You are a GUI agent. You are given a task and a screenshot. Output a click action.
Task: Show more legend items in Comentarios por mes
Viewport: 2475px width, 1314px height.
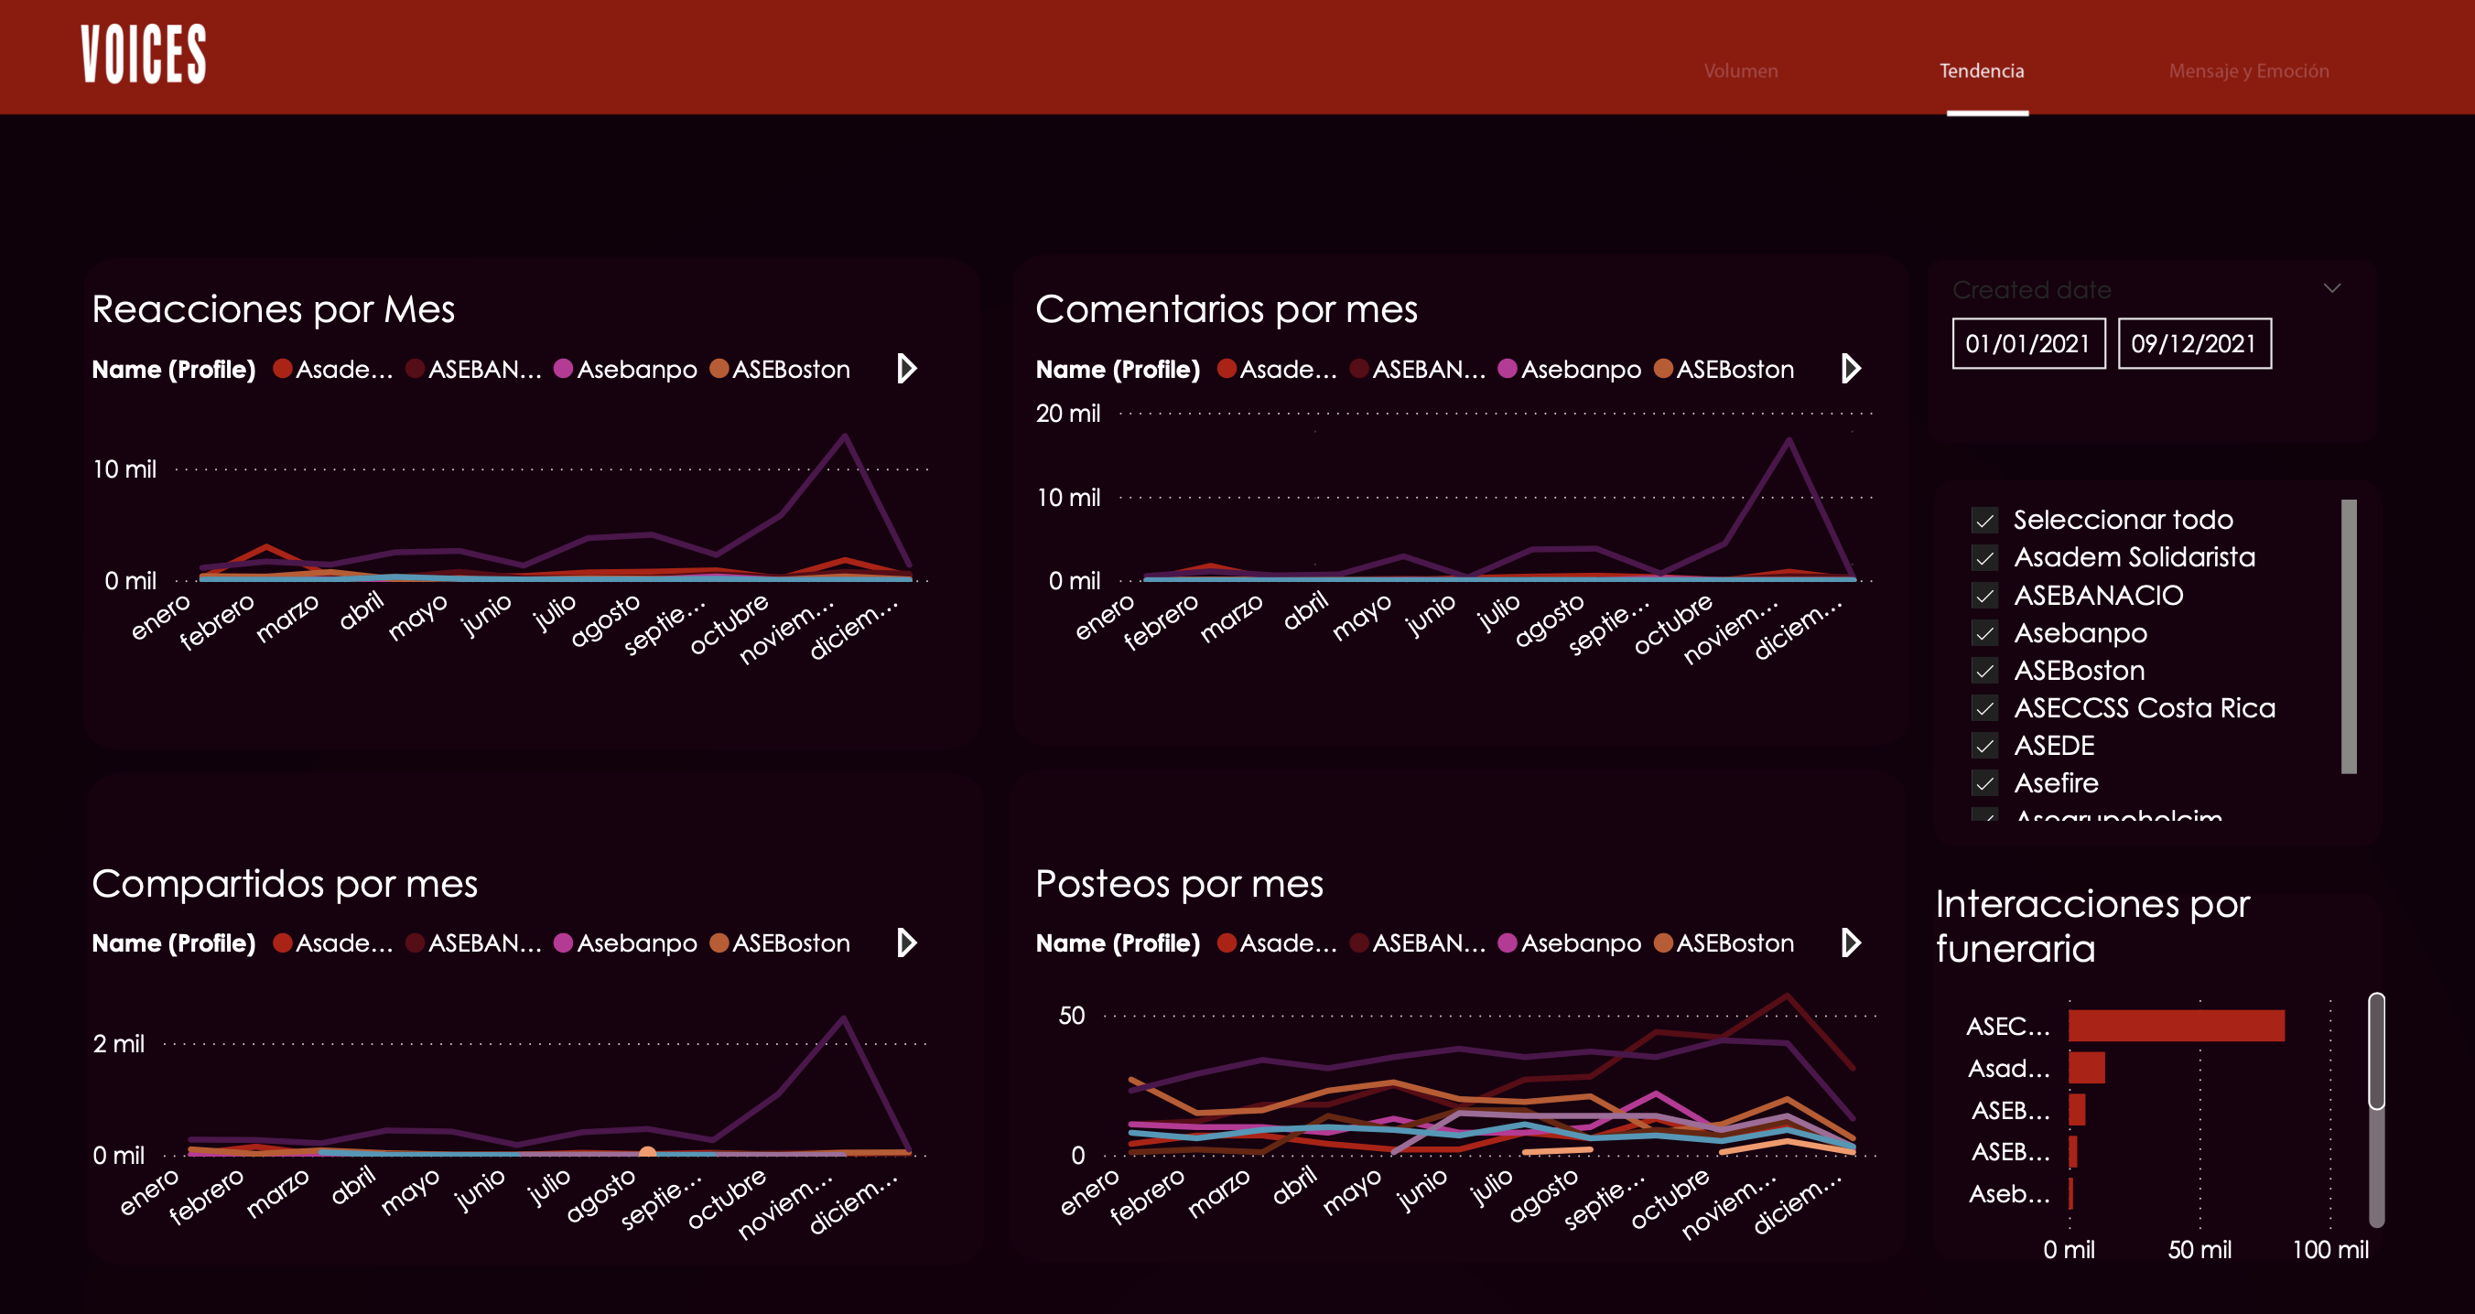[1851, 369]
